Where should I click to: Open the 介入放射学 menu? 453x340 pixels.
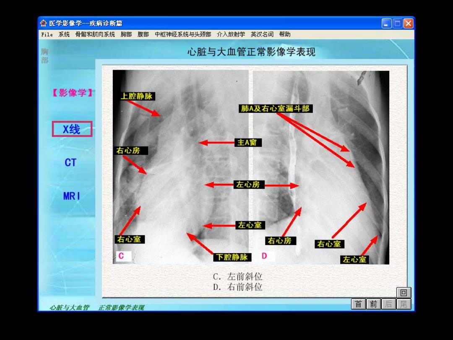[231, 34]
